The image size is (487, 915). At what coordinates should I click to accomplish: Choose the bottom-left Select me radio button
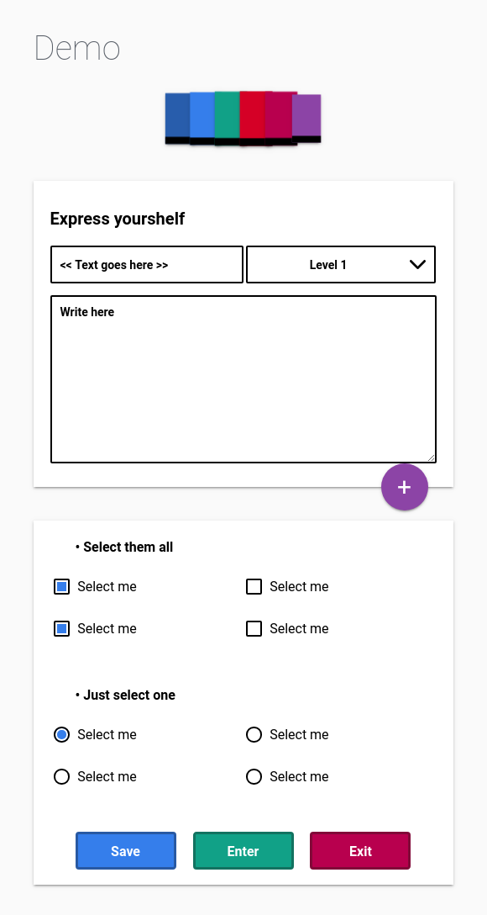62,777
